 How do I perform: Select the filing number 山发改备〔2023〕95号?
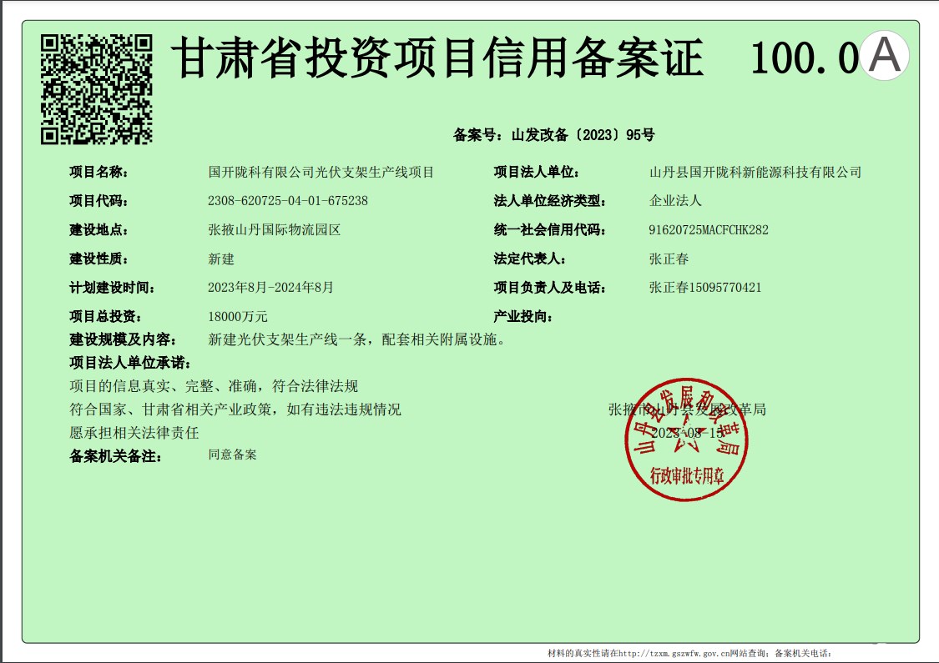[x=583, y=134]
